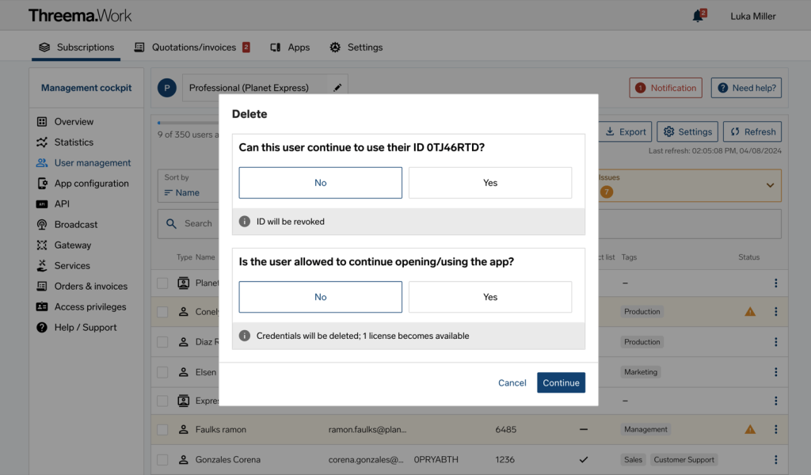The width and height of the screenshot is (811, 475).
Task: Click the Refresh button
Action: point(752,131)
